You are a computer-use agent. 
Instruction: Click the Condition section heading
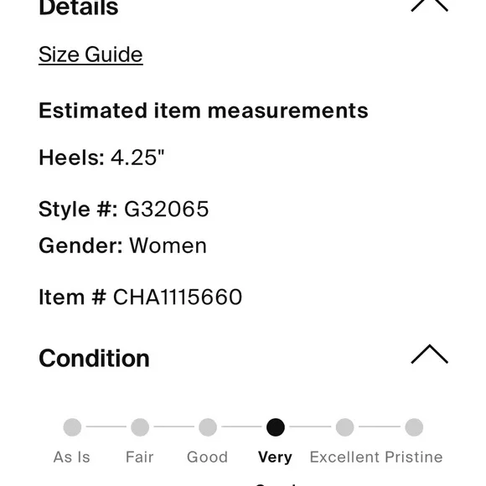pos(94,359)
